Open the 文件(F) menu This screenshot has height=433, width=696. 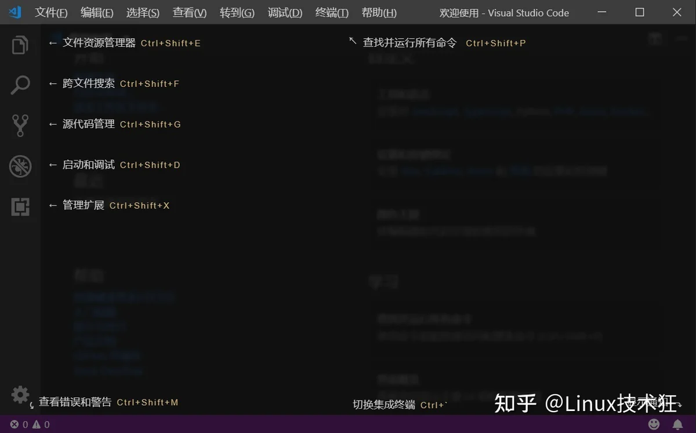point(51,13)
